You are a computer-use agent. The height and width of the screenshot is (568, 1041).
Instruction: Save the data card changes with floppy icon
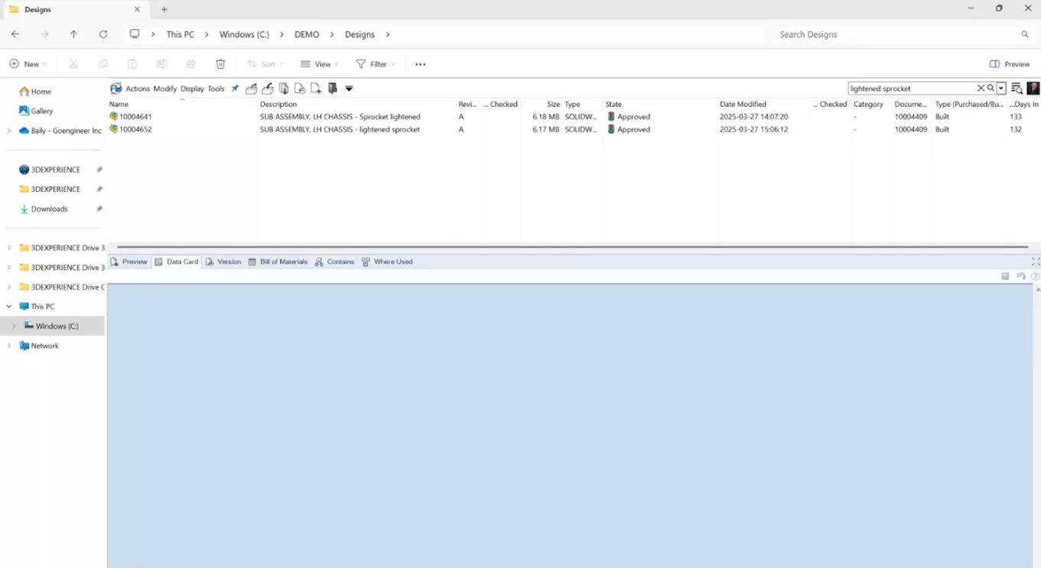point(1005,276)
